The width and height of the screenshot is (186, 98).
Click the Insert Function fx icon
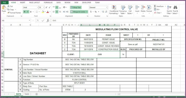pos(48,21)
